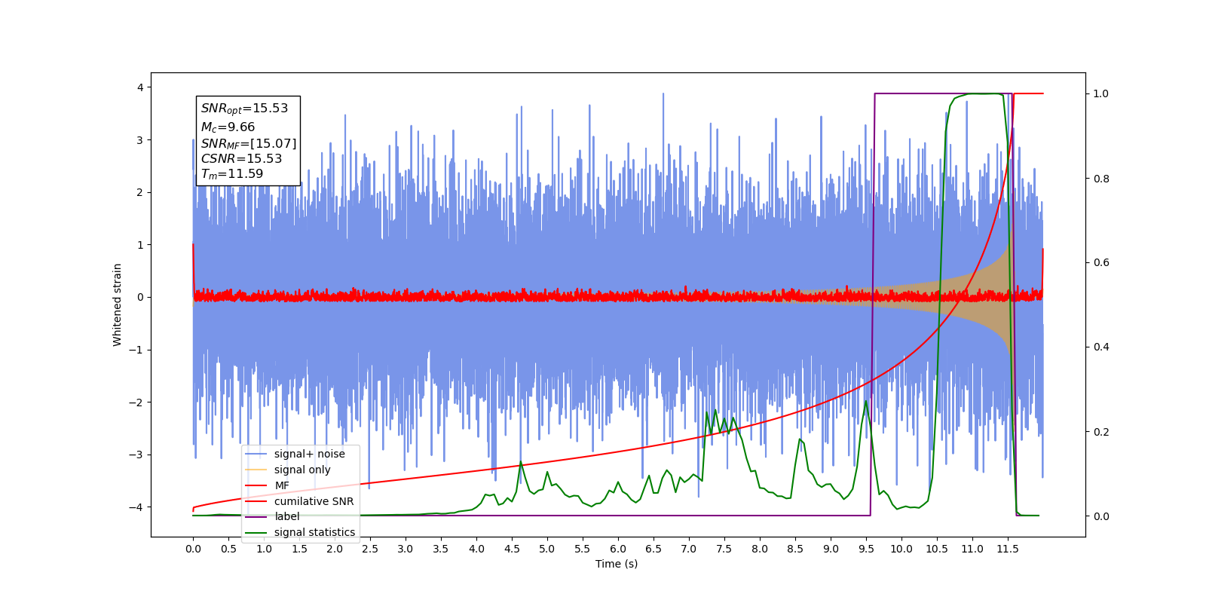Image resolution: width=1206 pixels, height=603 pixels.
Task: Click the x-axis tick label 4.0
Action: 476,549
